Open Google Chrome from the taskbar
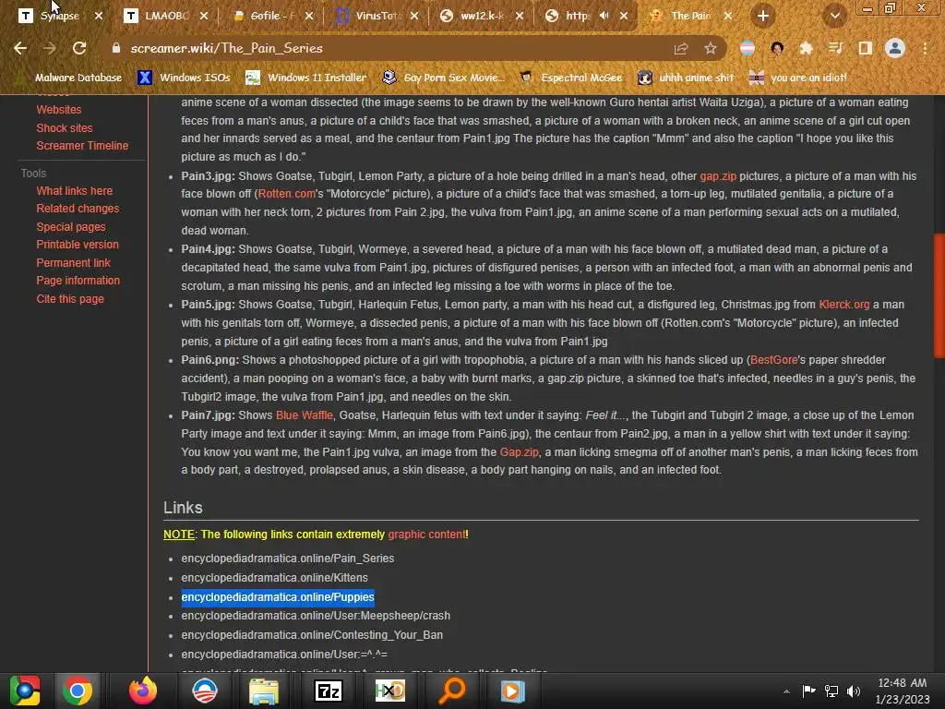 point(78,691)
